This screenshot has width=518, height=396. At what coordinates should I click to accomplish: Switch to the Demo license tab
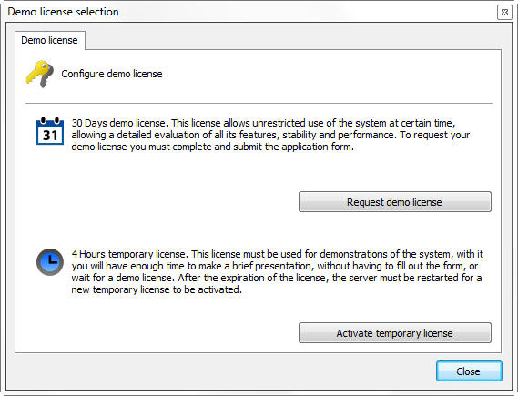click(49, 40)
